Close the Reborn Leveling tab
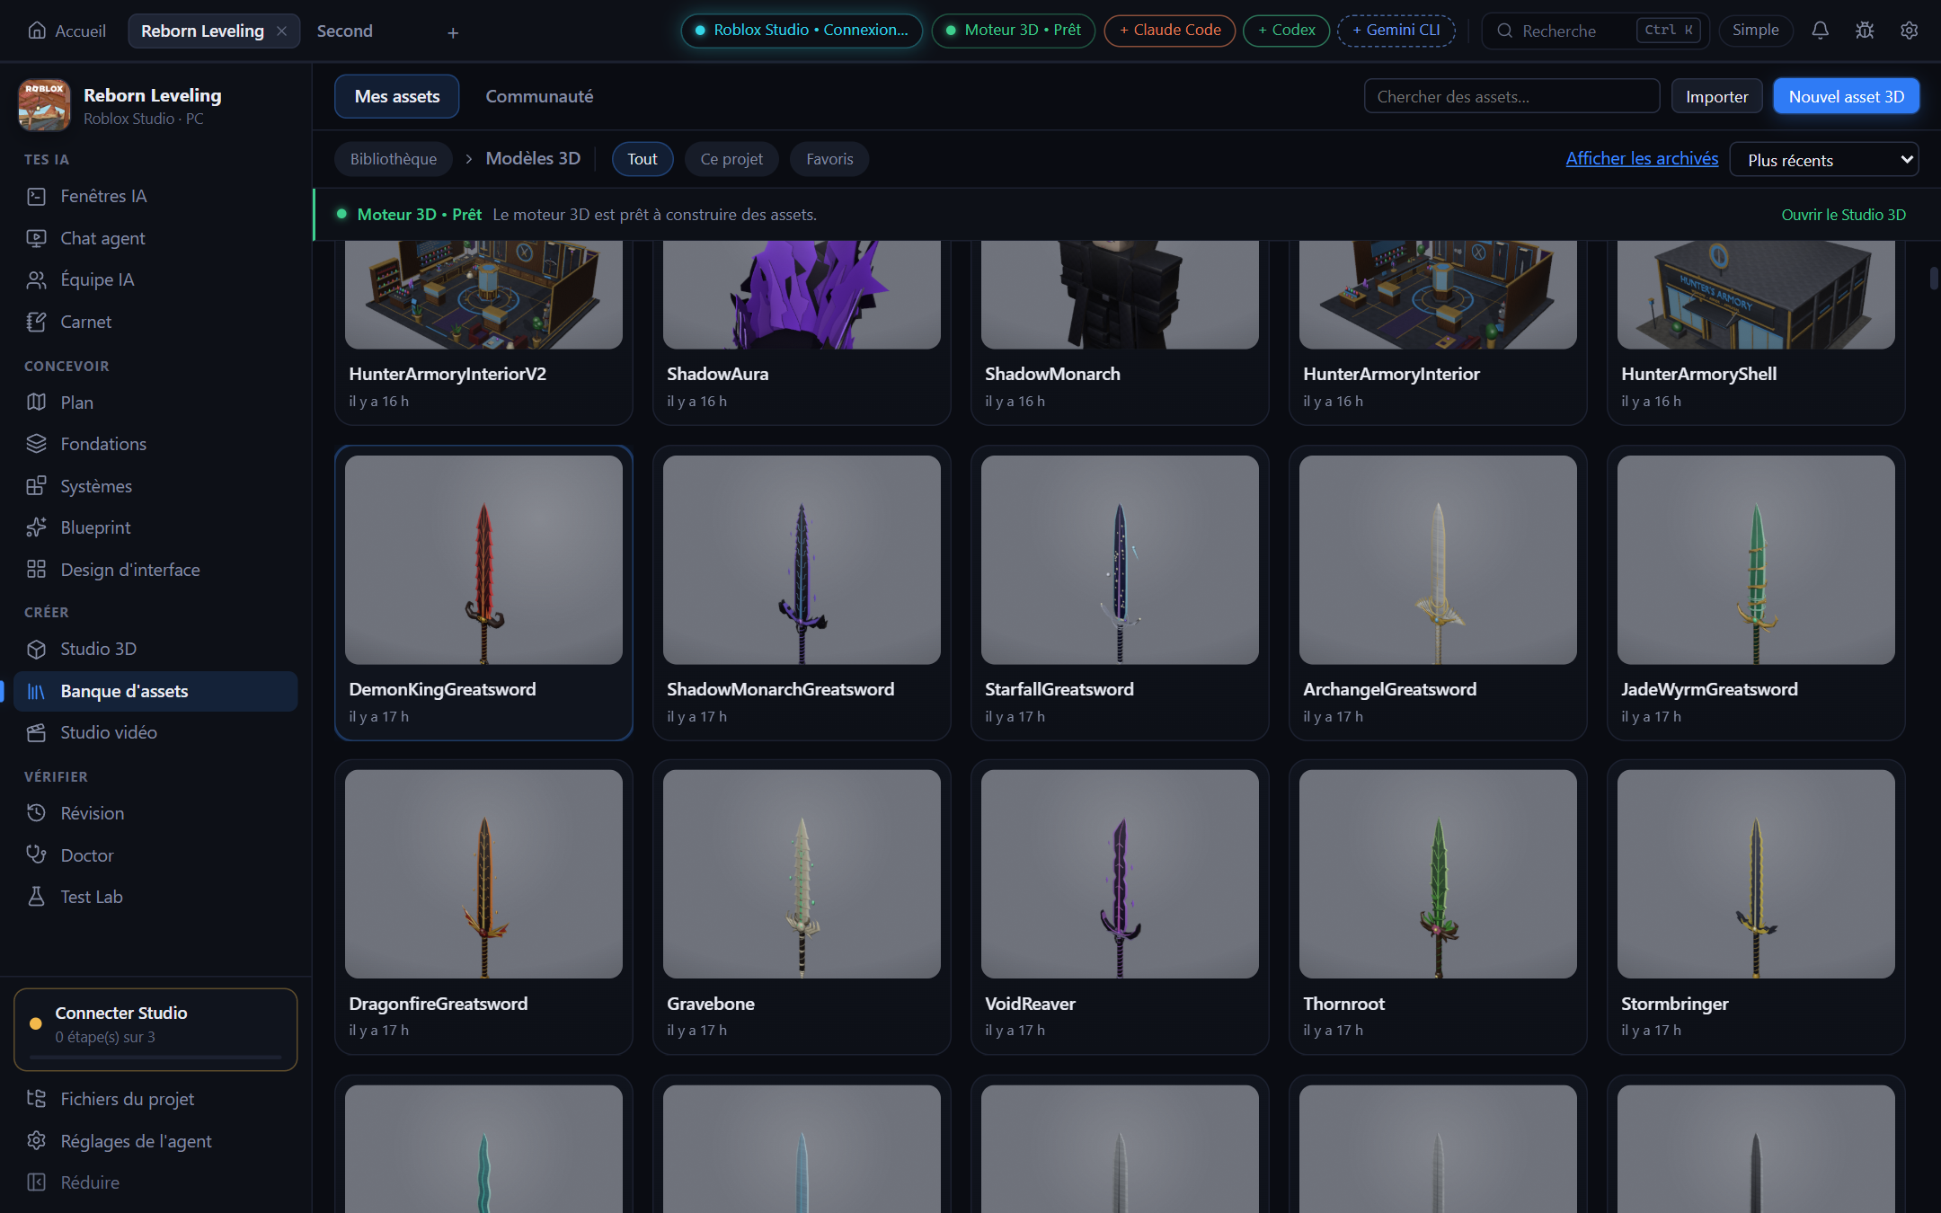This screenshot has height=1213, width=1941. point(282,31)
